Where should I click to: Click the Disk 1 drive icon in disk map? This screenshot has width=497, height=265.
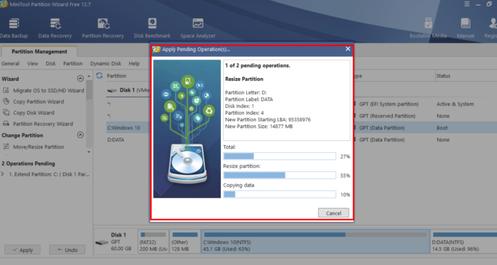point(102,242)
